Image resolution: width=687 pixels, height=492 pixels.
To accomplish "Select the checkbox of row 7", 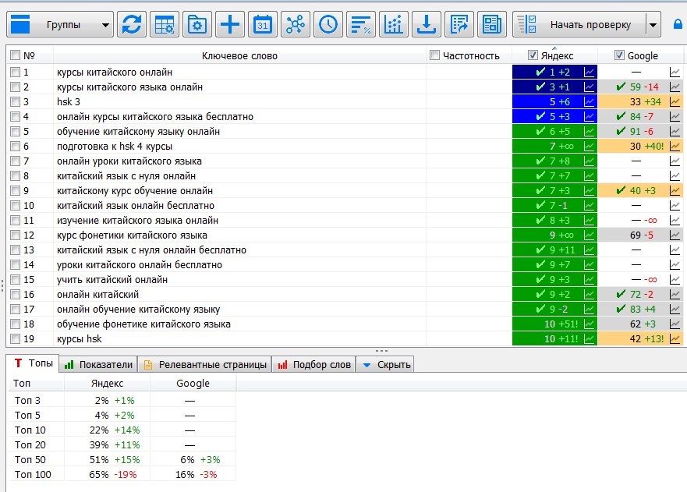I will pyautogui.click(x=16, y=161).
